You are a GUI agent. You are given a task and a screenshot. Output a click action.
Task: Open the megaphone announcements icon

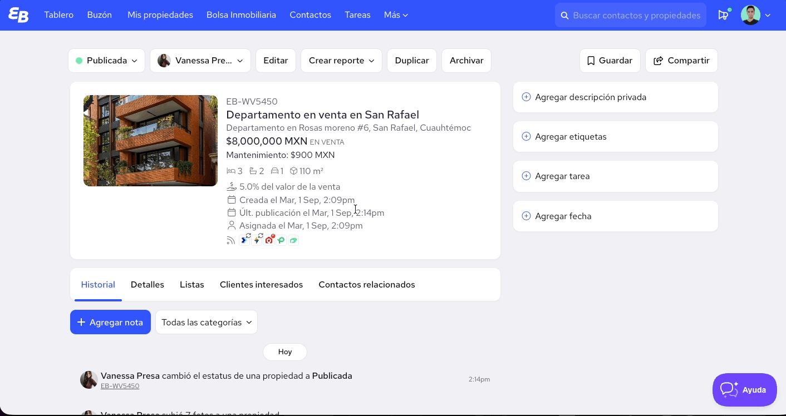[x=723, y=15]
